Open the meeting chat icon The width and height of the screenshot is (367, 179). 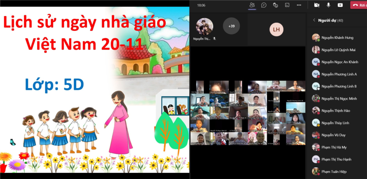click(x=264, y=5)
